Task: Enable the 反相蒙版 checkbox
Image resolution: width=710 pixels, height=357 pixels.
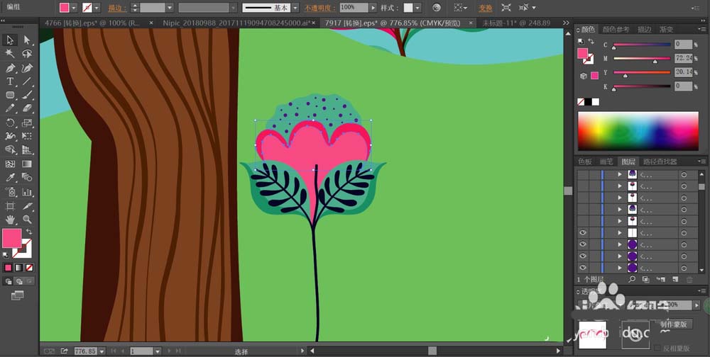Action: [657, 348]
